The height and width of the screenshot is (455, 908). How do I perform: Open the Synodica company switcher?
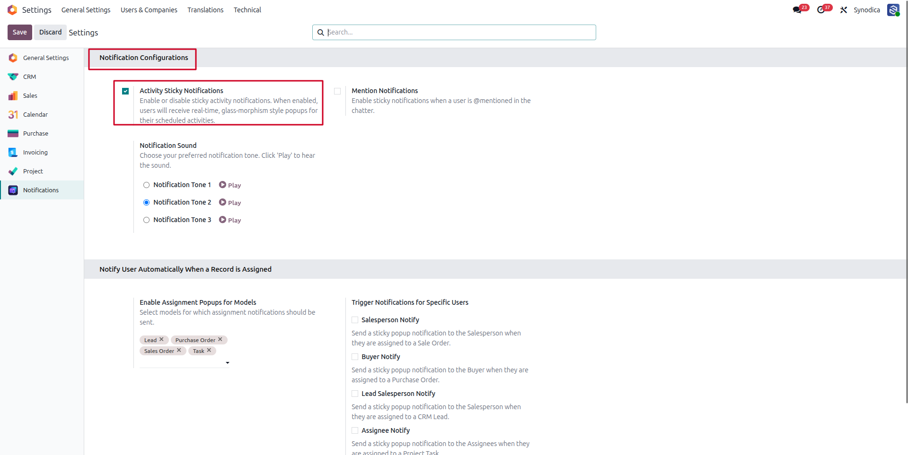pyautogui.click(x=867, y=10)
